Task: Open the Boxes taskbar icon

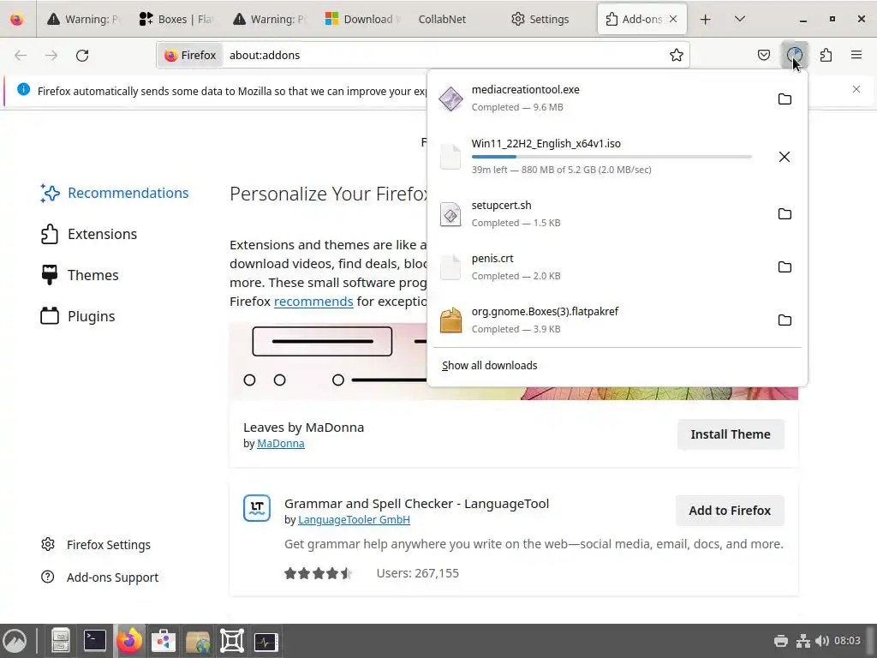Action: coord(231,641)
